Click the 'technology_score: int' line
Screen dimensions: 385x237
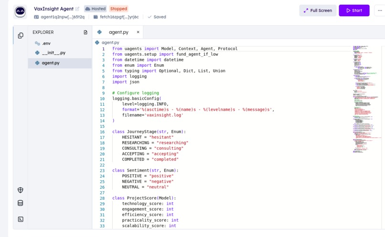tap(148, 204)
